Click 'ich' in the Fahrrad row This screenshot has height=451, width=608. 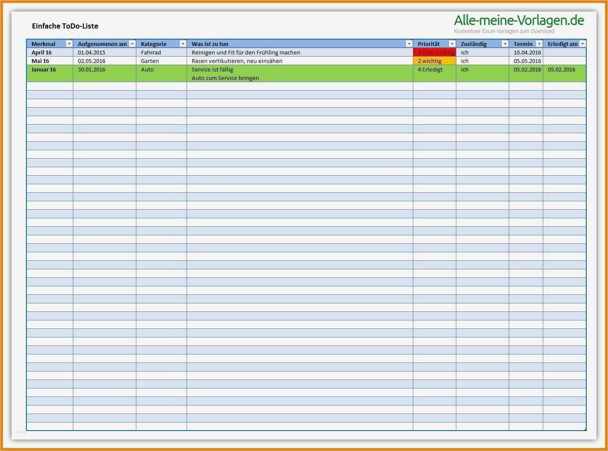click(x=464, y=52)
